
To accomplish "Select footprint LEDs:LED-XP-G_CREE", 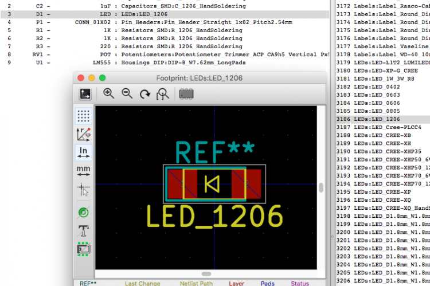I will click(383, 70).
